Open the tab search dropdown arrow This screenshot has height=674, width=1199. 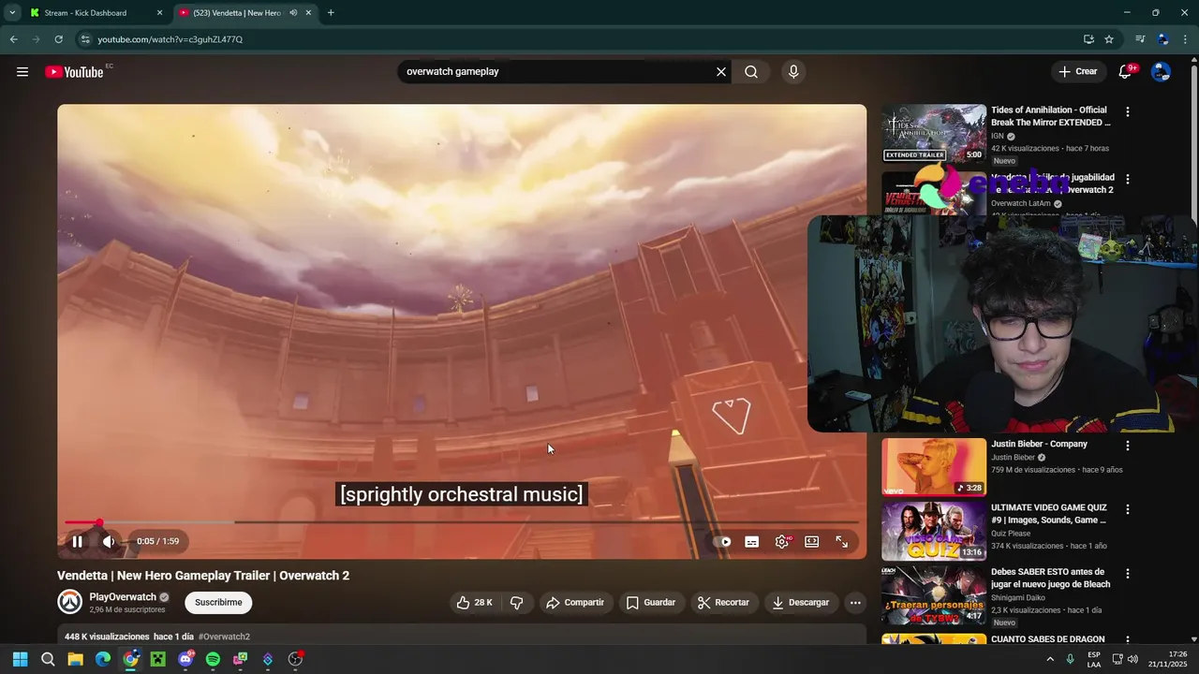coord(12,13)
